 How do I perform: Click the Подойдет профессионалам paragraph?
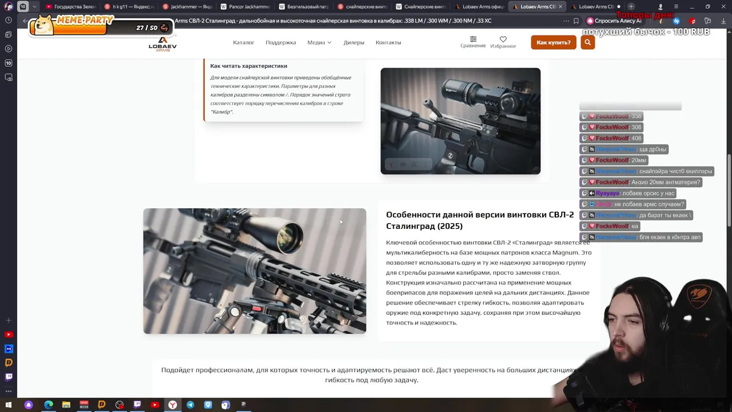tap(372, 375)
